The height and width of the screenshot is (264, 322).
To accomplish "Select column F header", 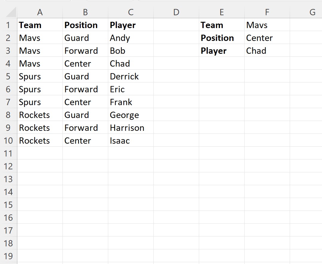I will pos(267,12).
